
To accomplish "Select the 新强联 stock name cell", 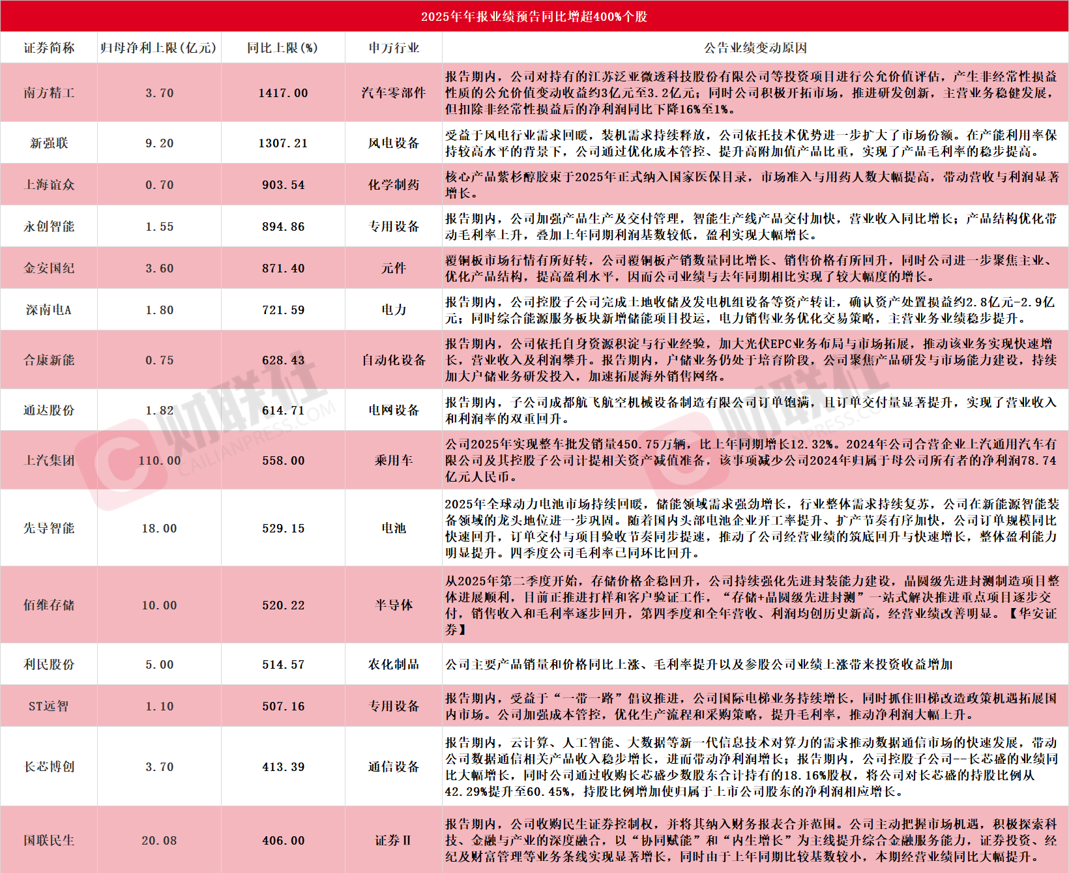I will pos(49,143).
